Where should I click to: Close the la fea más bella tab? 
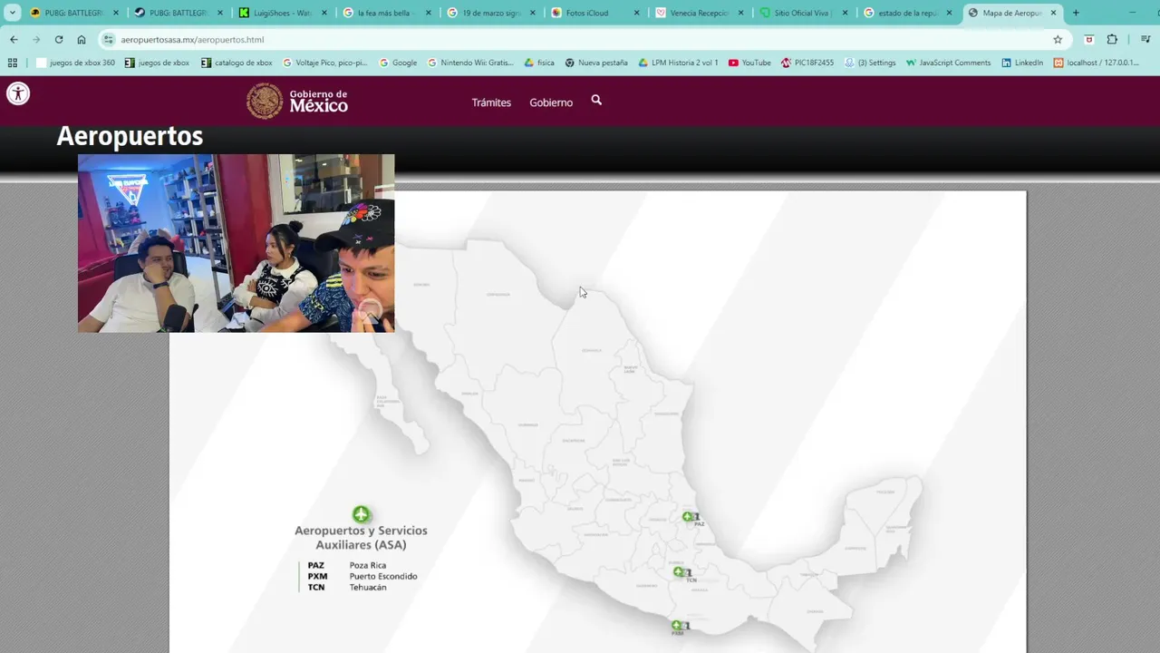428,13
